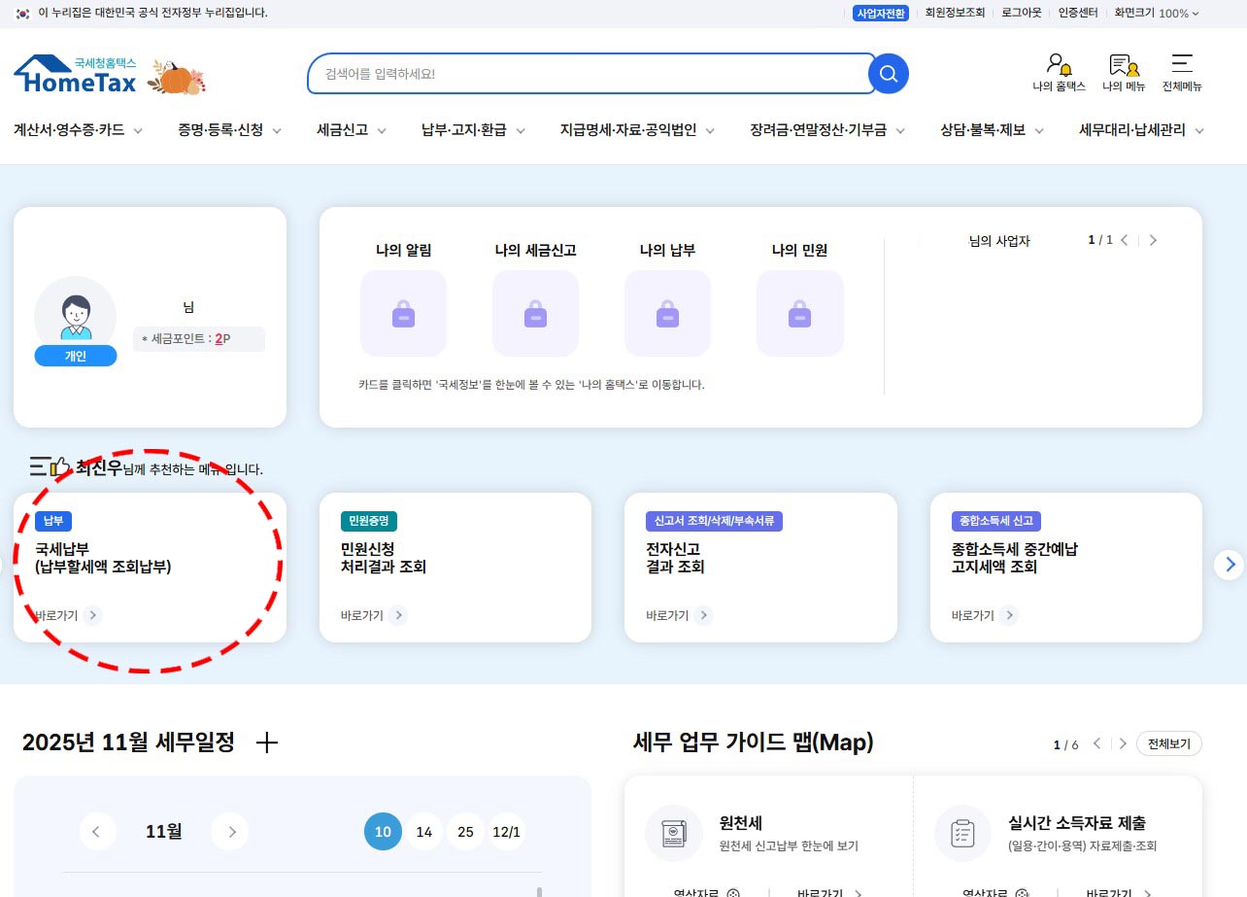
Task: Show next 가이드 맵 page
Action: (1123, 743)
